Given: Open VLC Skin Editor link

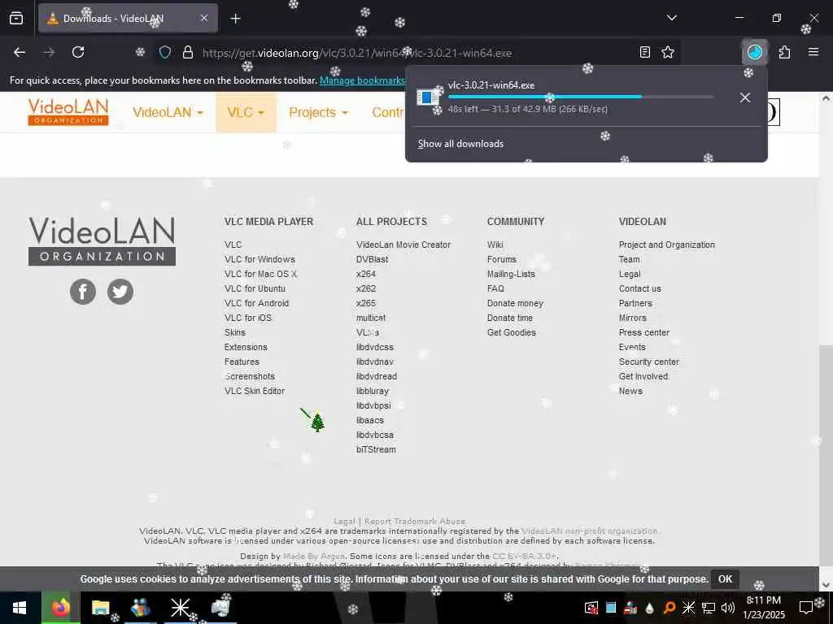Looking at the screenshot, I should 255,391.
